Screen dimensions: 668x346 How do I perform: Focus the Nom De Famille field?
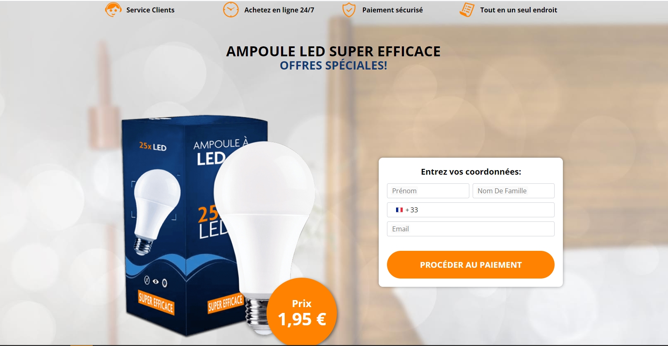point(514,191)
